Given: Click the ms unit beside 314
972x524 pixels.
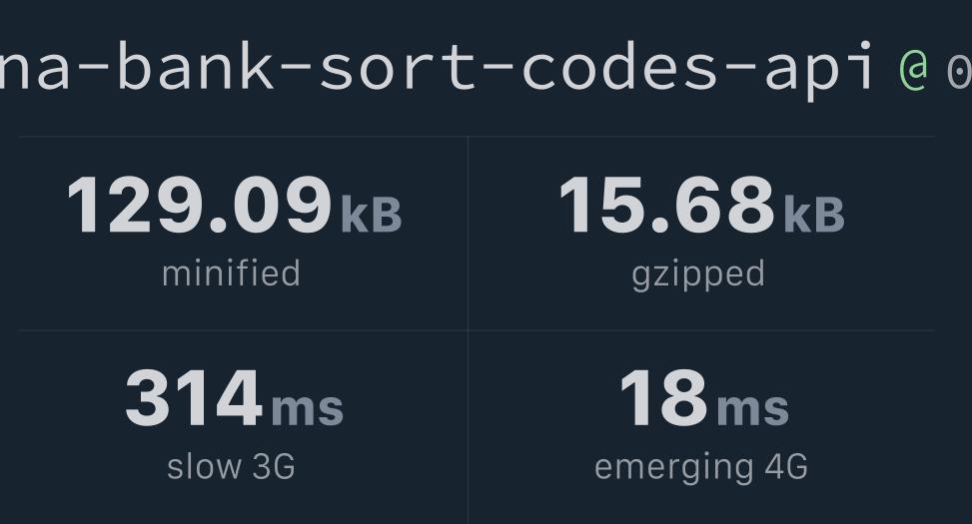Looking at the screenshot, I should (x=307, y=407).
